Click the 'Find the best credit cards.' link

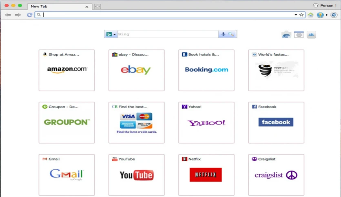pos(137,132)
